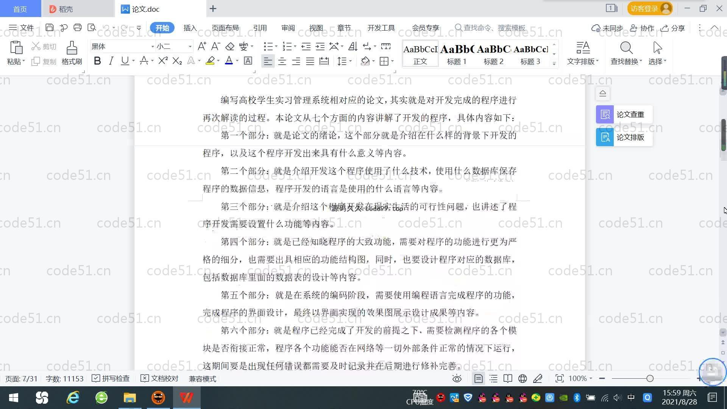Toggle center text alignment
The image size is (727, 409).
point(282,61)
